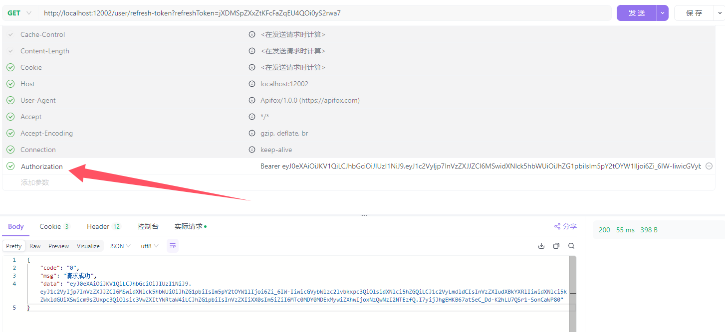Image resolution: width=725 pixels, height=332 pixels.
Task: Click info icon beside User-Agent value
Action: click(252, 100)
